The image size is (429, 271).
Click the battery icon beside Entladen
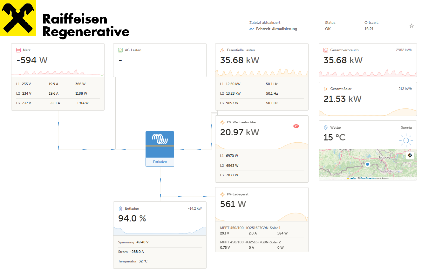tap(120, 209)
